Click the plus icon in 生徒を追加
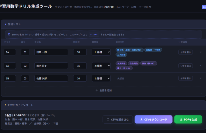 click(97, 90)
